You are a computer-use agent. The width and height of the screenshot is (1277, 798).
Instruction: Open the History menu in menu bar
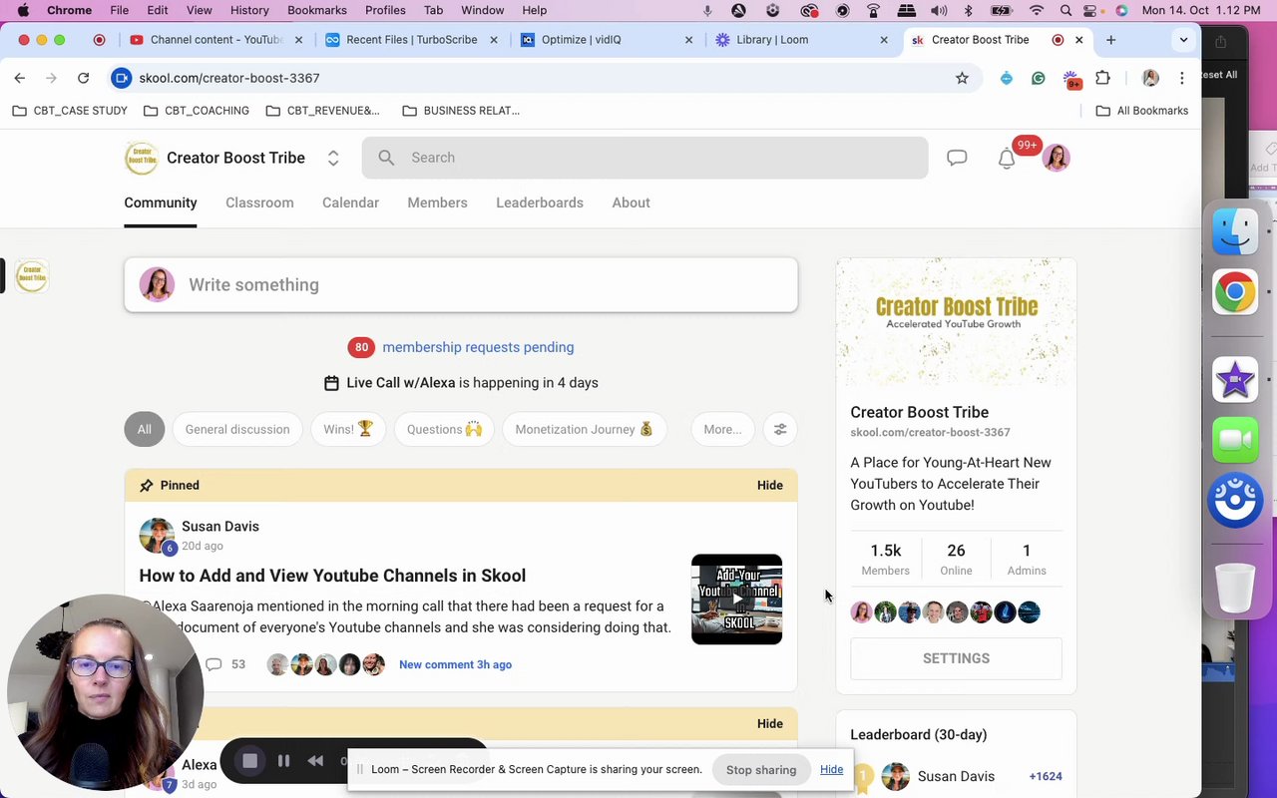click(x=249, y=10)
